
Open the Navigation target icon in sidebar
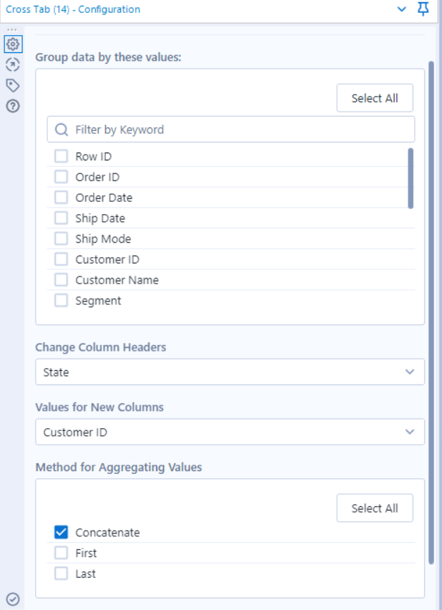pyautogui.click(x=13, y=64)
